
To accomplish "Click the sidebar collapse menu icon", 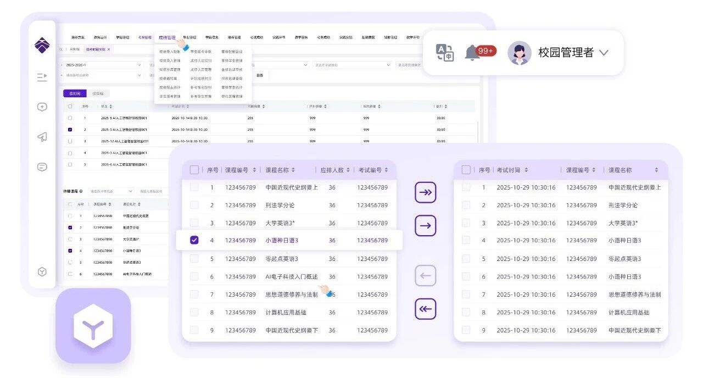I will (x=42, y=77).
